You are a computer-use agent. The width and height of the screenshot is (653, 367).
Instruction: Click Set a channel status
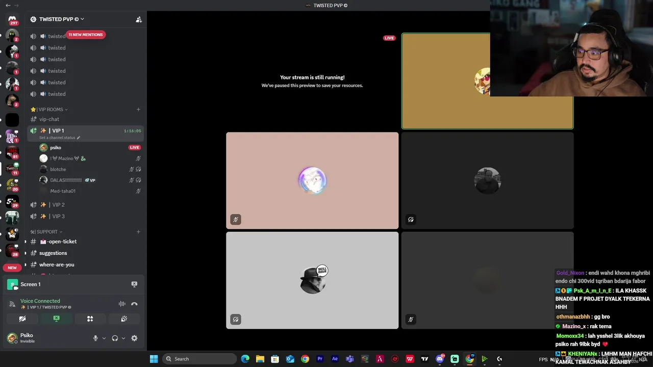[x=57, y=138]
